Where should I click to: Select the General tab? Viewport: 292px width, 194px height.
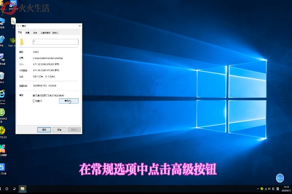[20, 32]
